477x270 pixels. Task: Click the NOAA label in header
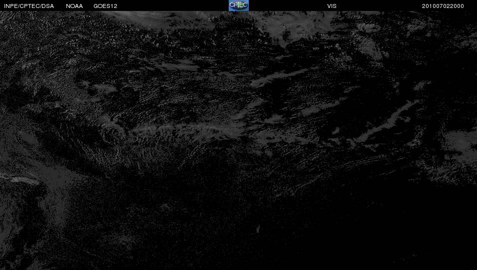[74, 6]
